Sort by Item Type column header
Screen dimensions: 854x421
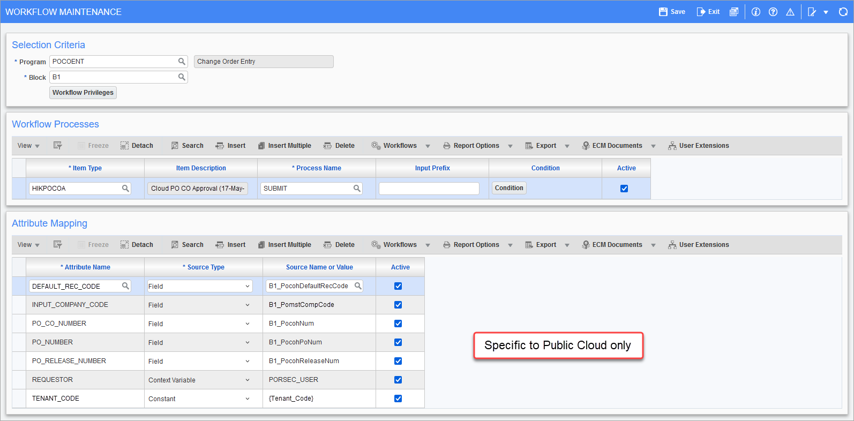coord(85,168)
